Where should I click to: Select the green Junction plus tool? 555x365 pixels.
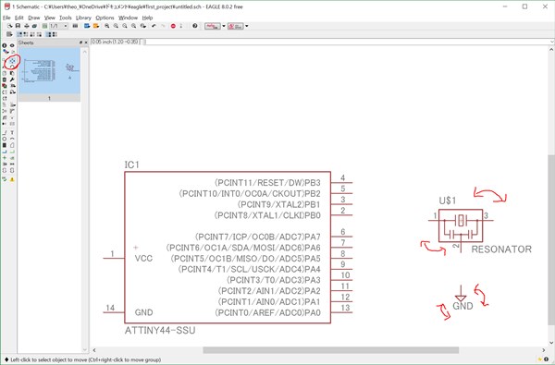5,158
